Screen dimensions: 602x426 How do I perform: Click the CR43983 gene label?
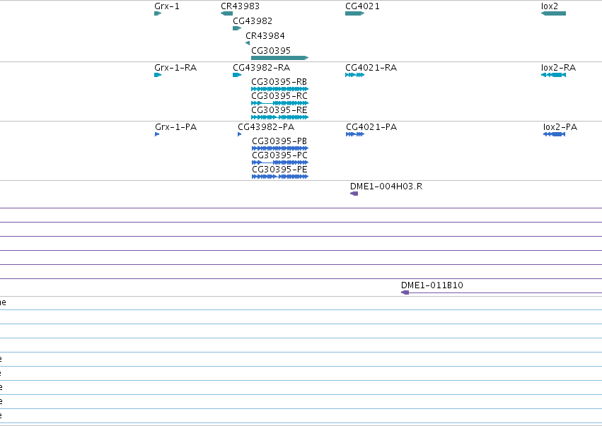tap(240, 6)
